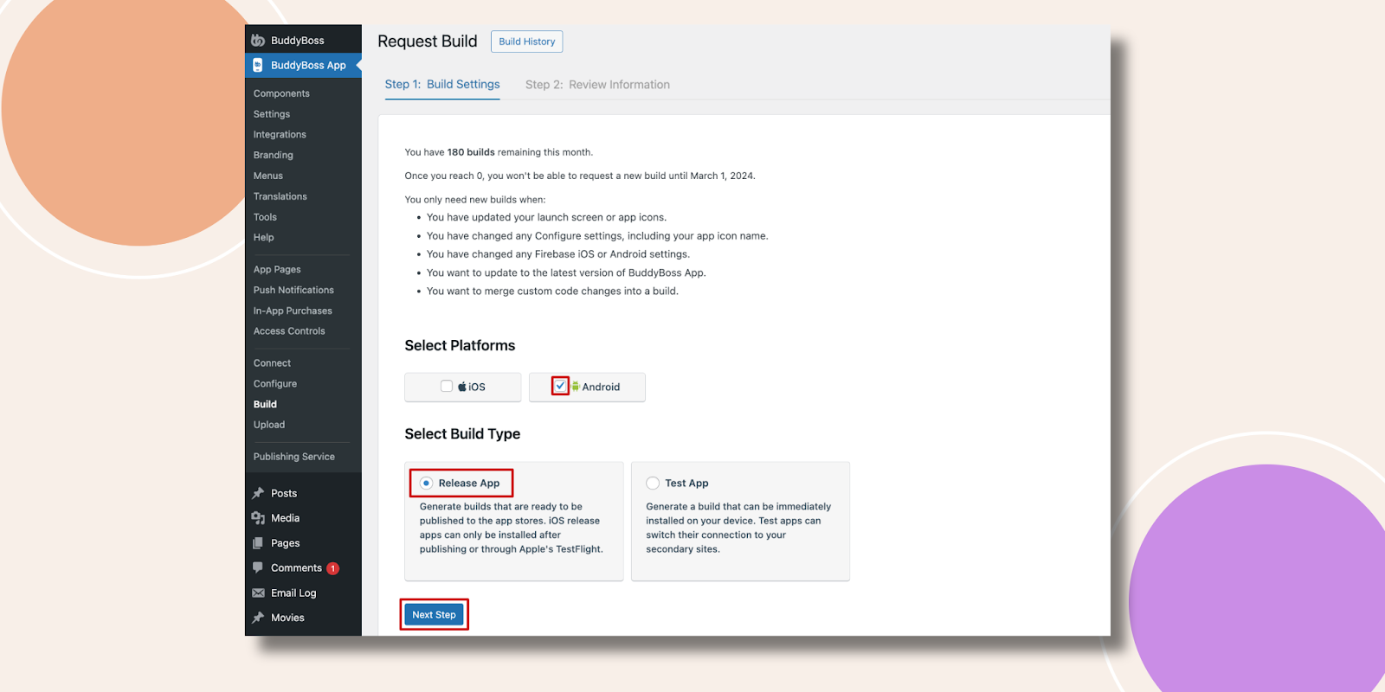
Task: Uncheck the Android platform checkbox
Action: [561, 386]
